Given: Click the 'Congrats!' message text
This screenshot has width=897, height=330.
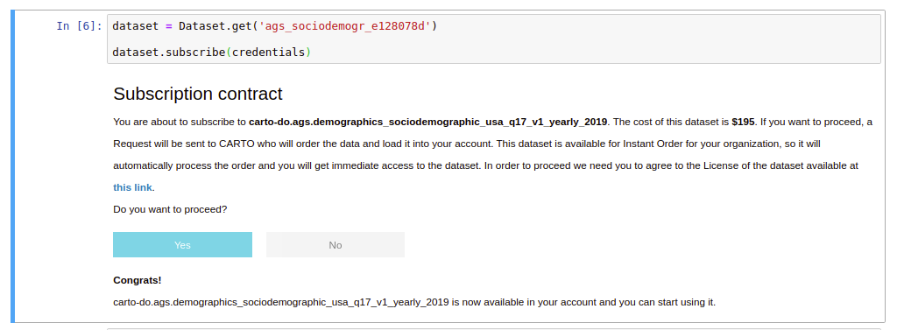Looking at the screenshot, I should 138,280.
